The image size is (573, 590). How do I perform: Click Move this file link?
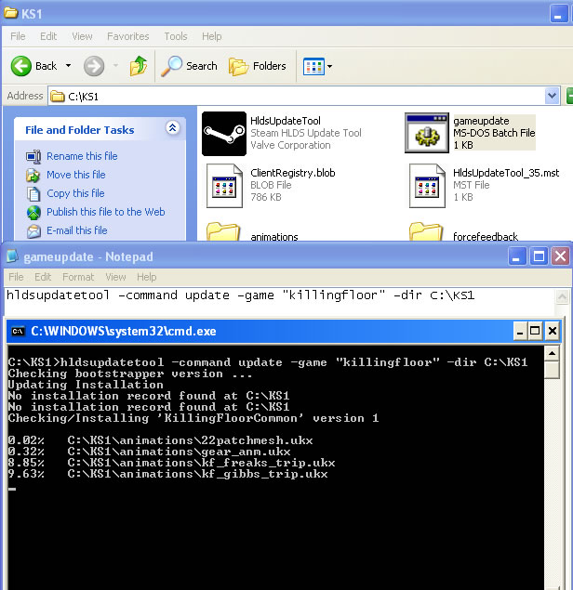point(75,175)
